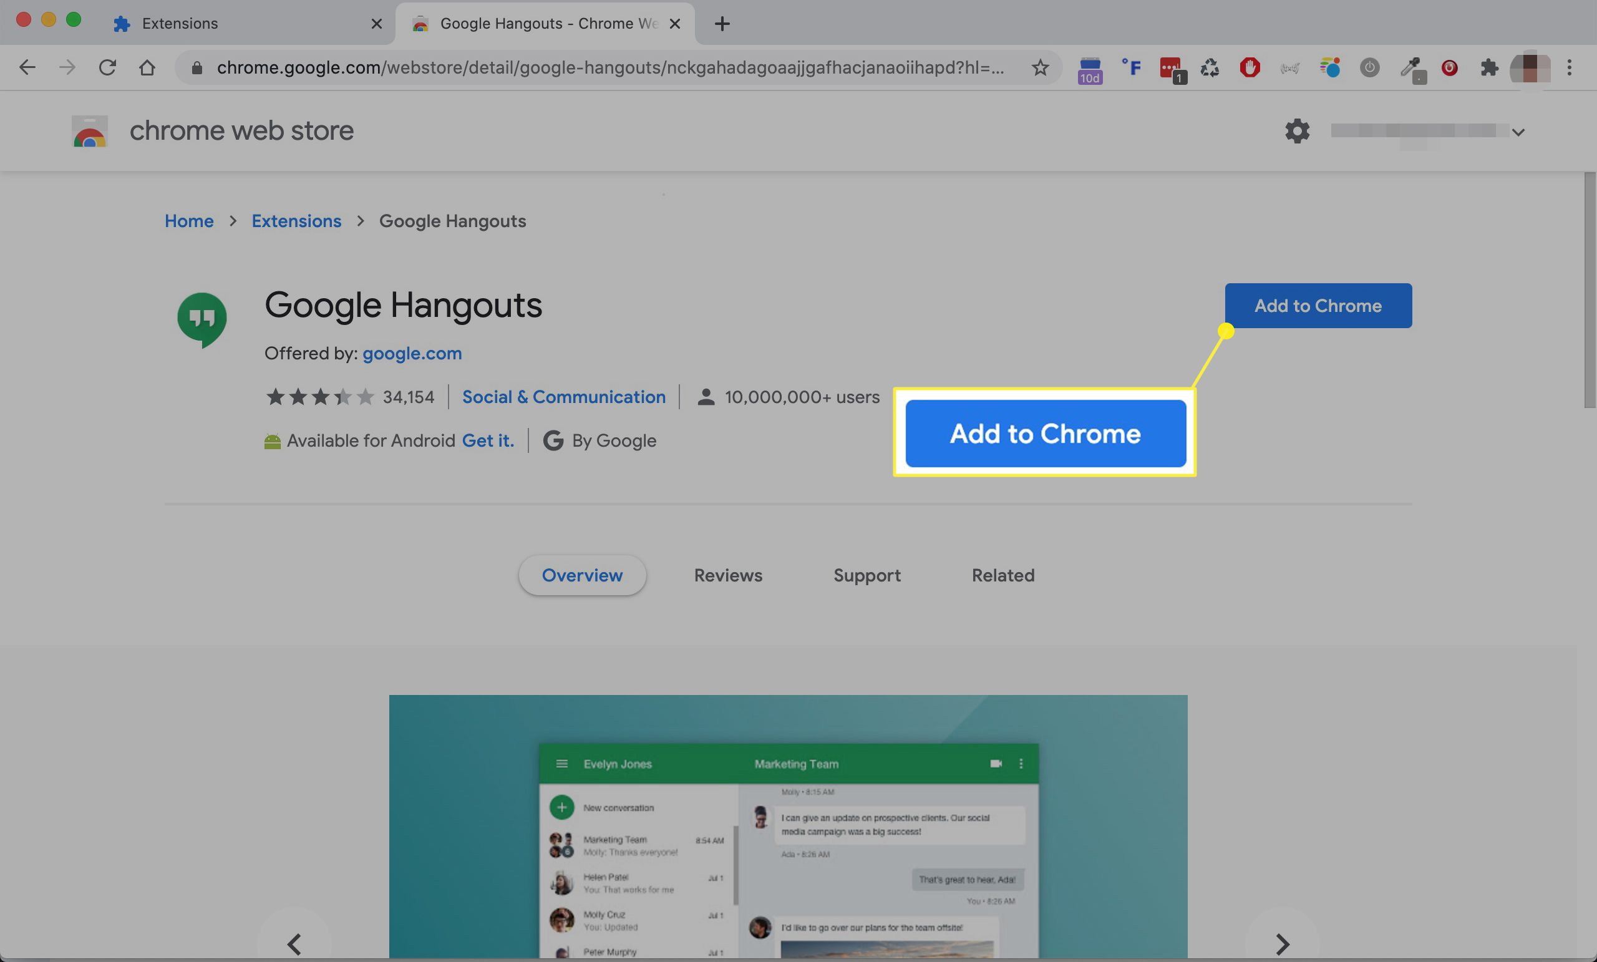Click the Chrome Web Store settings gear
Screen dimensions: 1597x962
pyautogui.click(x=1298, y=131)
